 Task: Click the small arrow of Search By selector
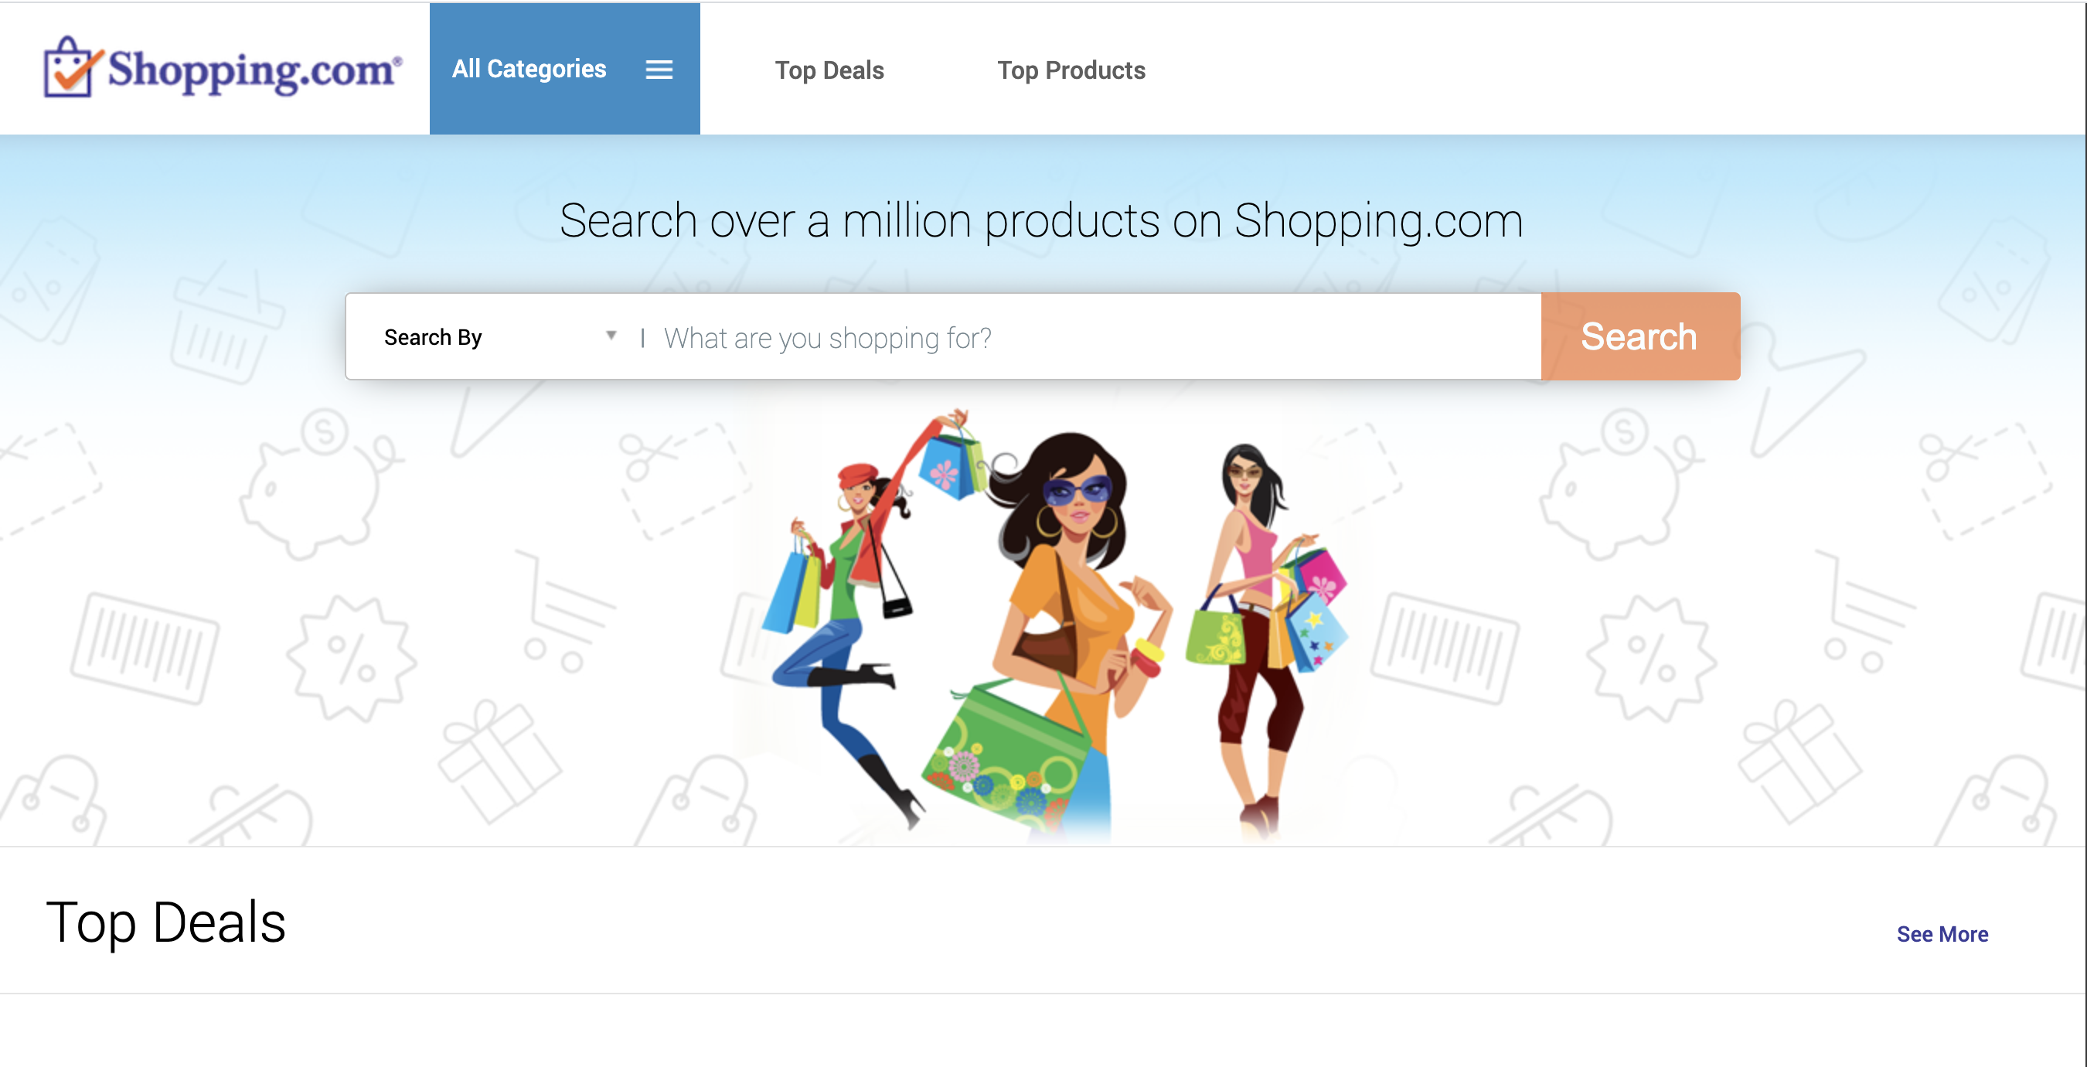coord(611,335)
